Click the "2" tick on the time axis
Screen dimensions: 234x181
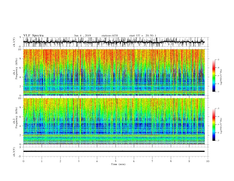pyautogui.click(x=60, y=161)
